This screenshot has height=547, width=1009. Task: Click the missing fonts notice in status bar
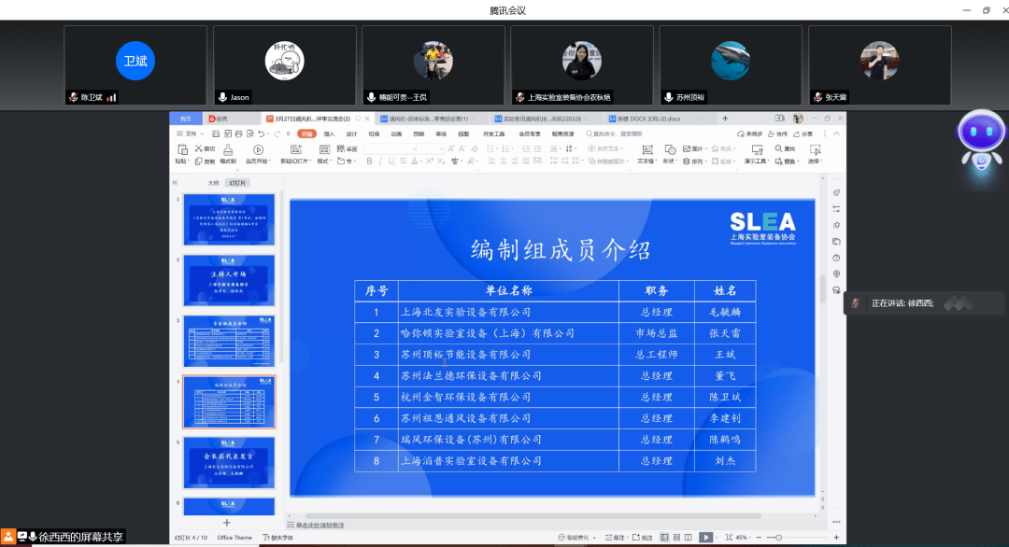click(278, 538)
